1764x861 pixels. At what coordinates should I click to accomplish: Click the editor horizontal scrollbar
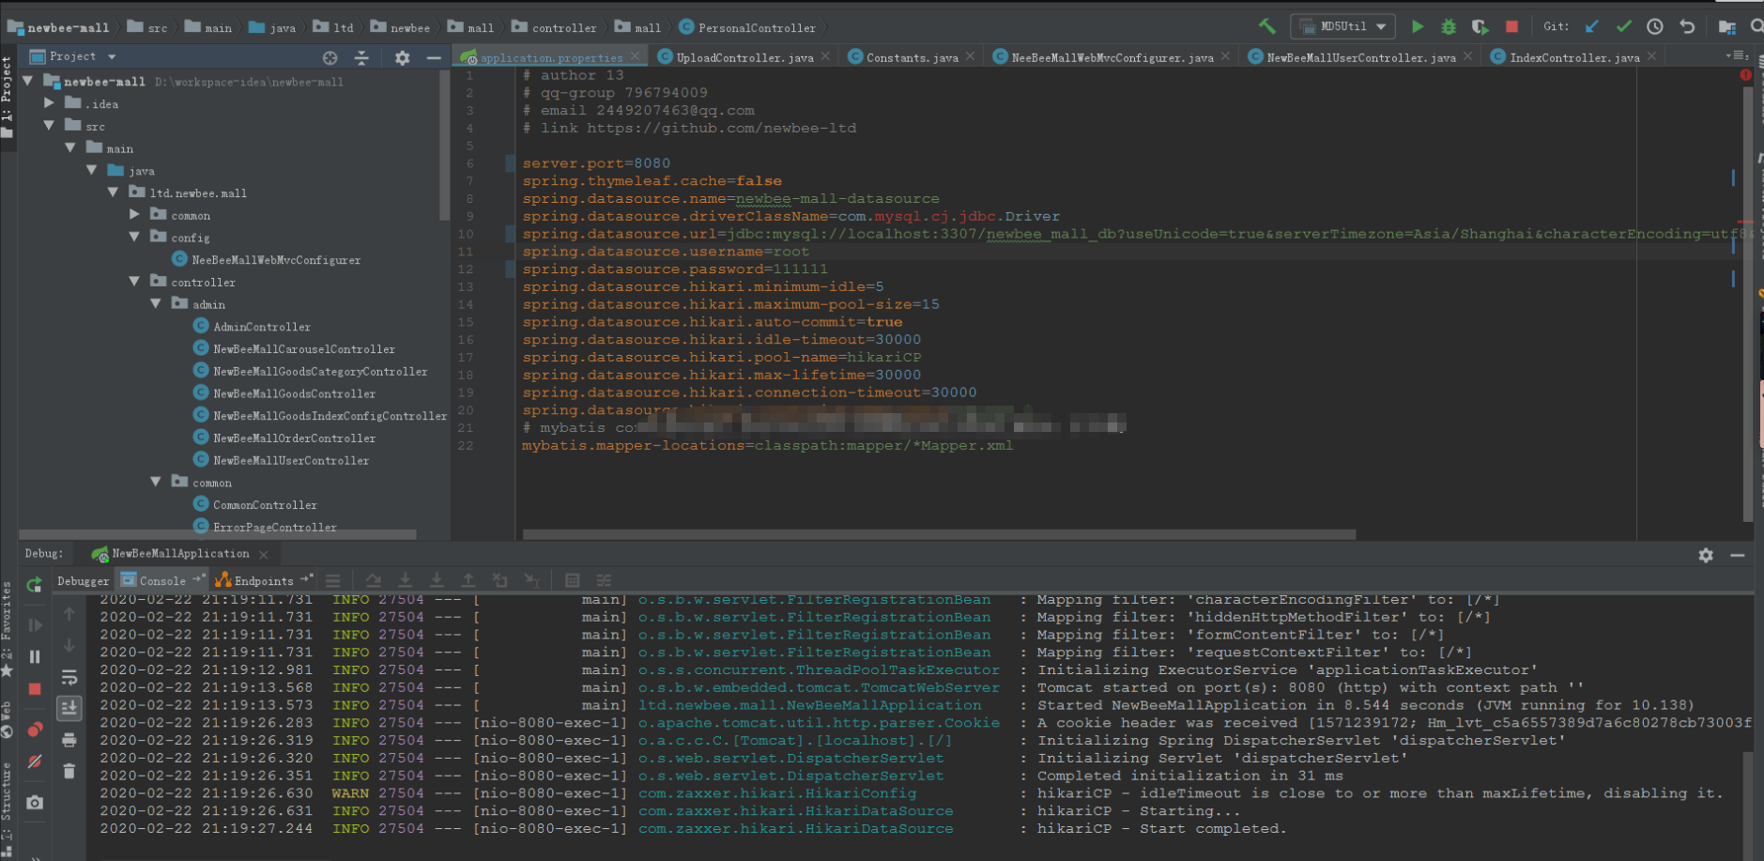939,534
